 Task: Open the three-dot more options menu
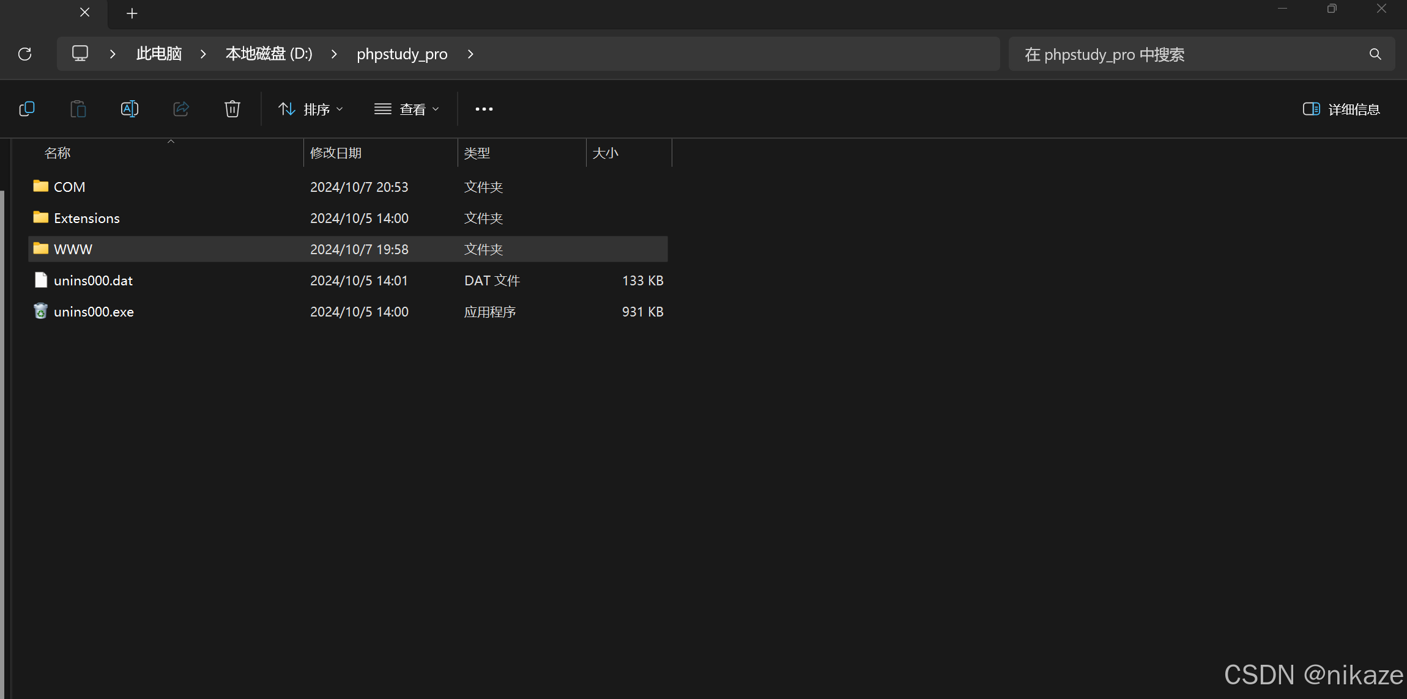484,109
